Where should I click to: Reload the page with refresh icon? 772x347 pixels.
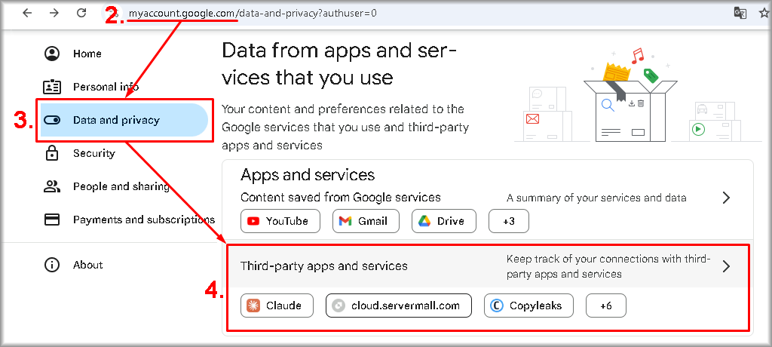click(x=81, y=14)
